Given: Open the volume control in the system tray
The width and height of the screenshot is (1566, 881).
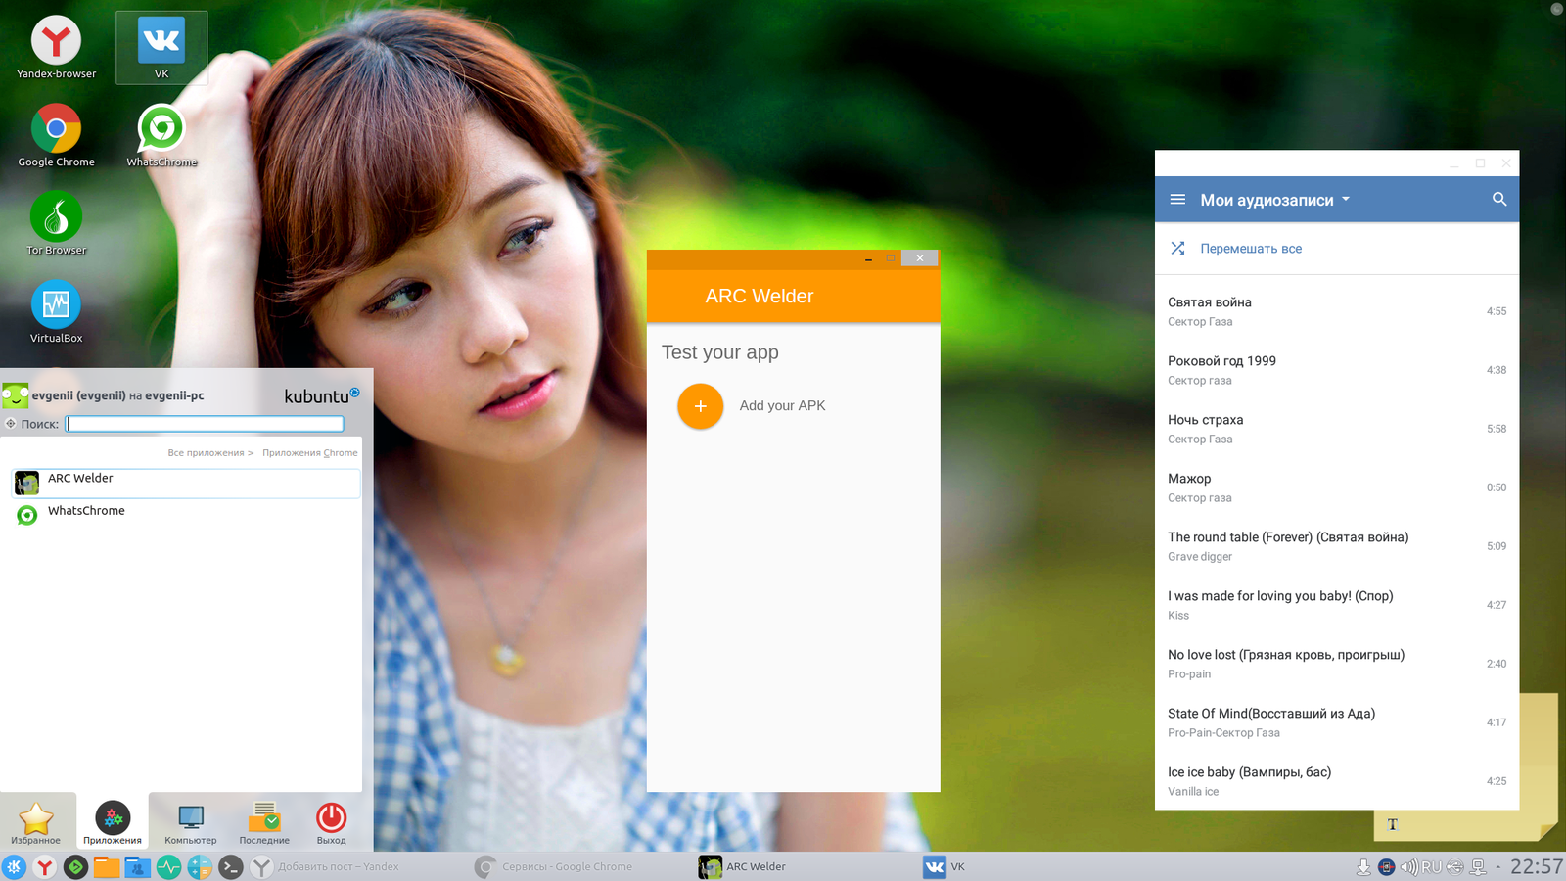Looking at the screenshot, I should pos(1409,866).
